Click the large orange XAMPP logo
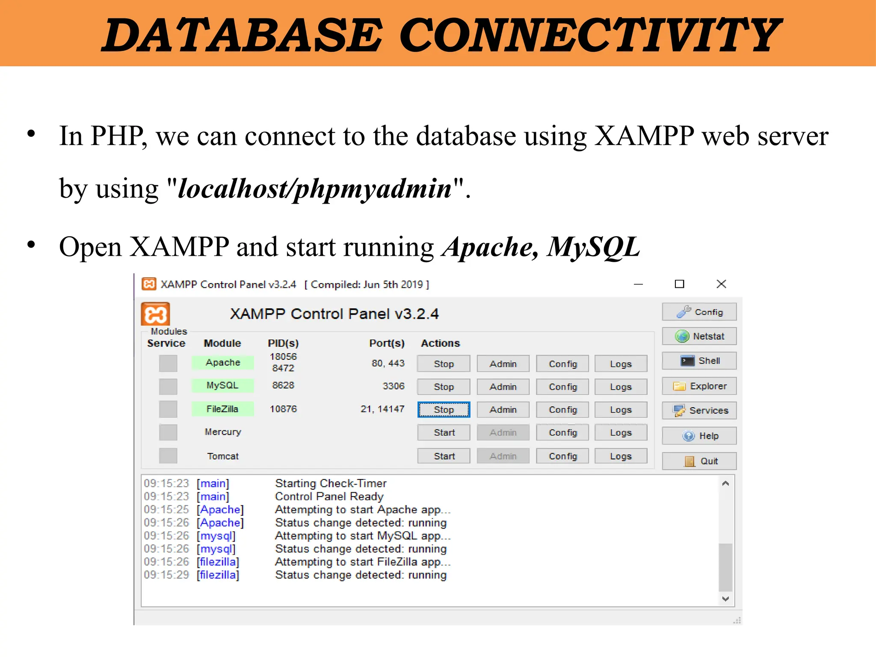Image resolution: width=876 pixels, height=657 pixels. (x=155, y=314)
